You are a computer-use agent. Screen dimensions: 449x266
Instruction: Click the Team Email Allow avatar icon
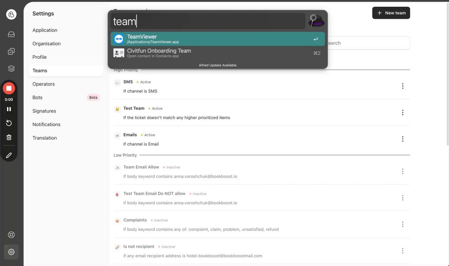[117, 168]
